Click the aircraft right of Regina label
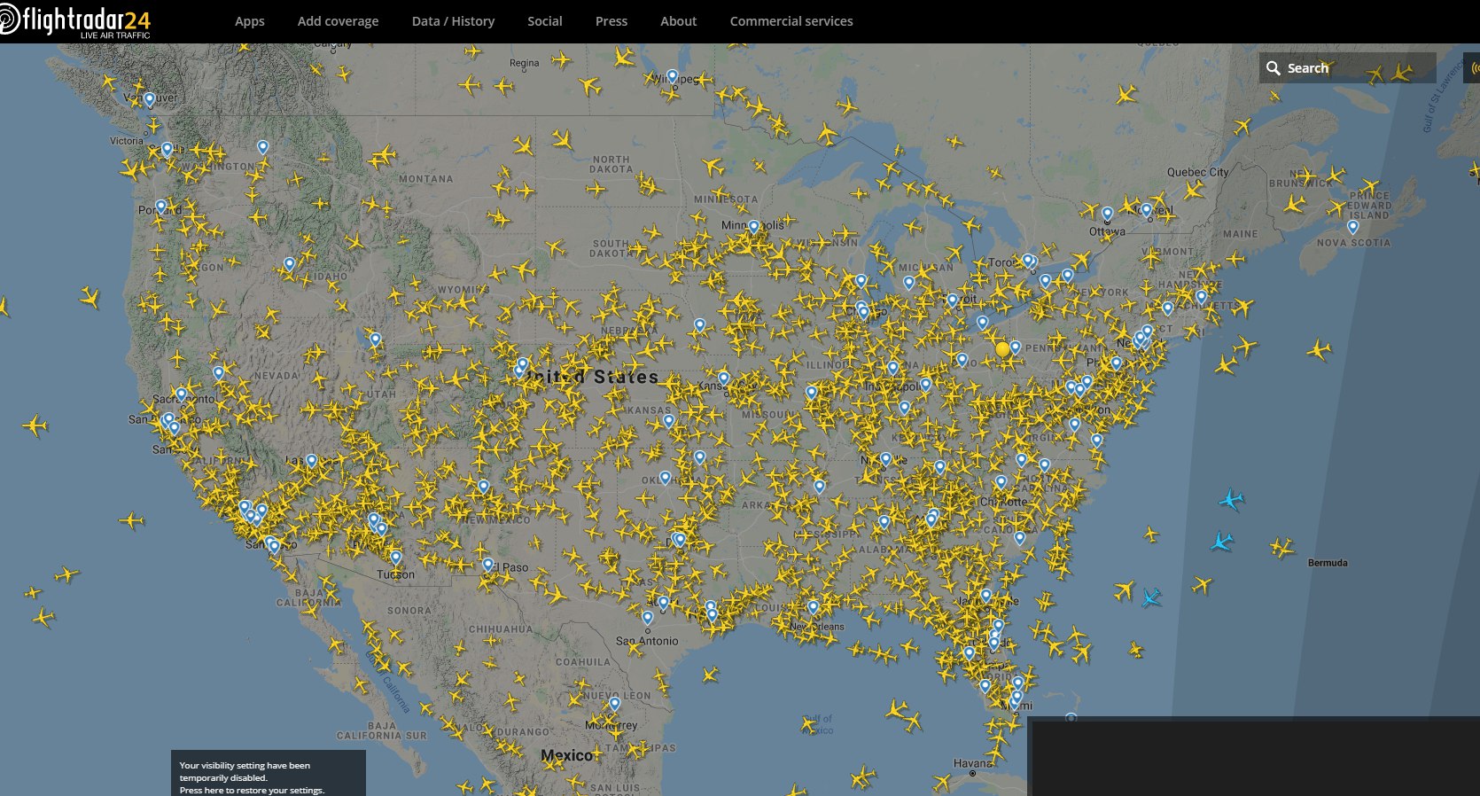1480x796 pixels. tap(561, 60)
